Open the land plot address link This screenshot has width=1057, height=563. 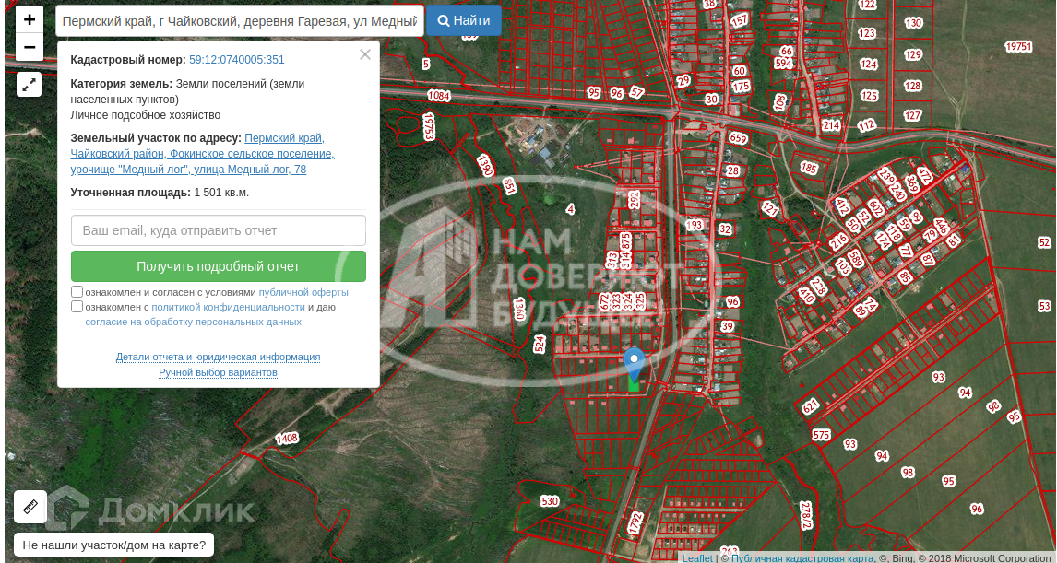[202, 154]
